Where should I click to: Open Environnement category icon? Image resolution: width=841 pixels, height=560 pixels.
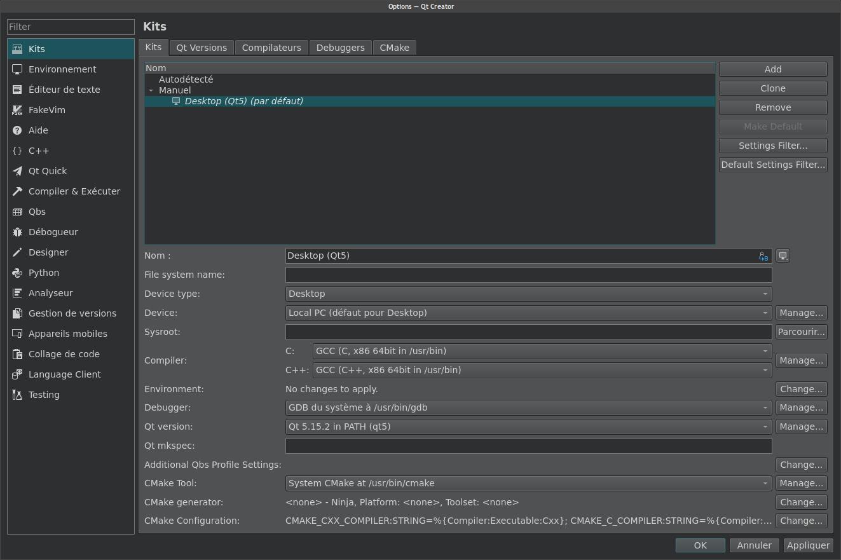pos(17,69)
